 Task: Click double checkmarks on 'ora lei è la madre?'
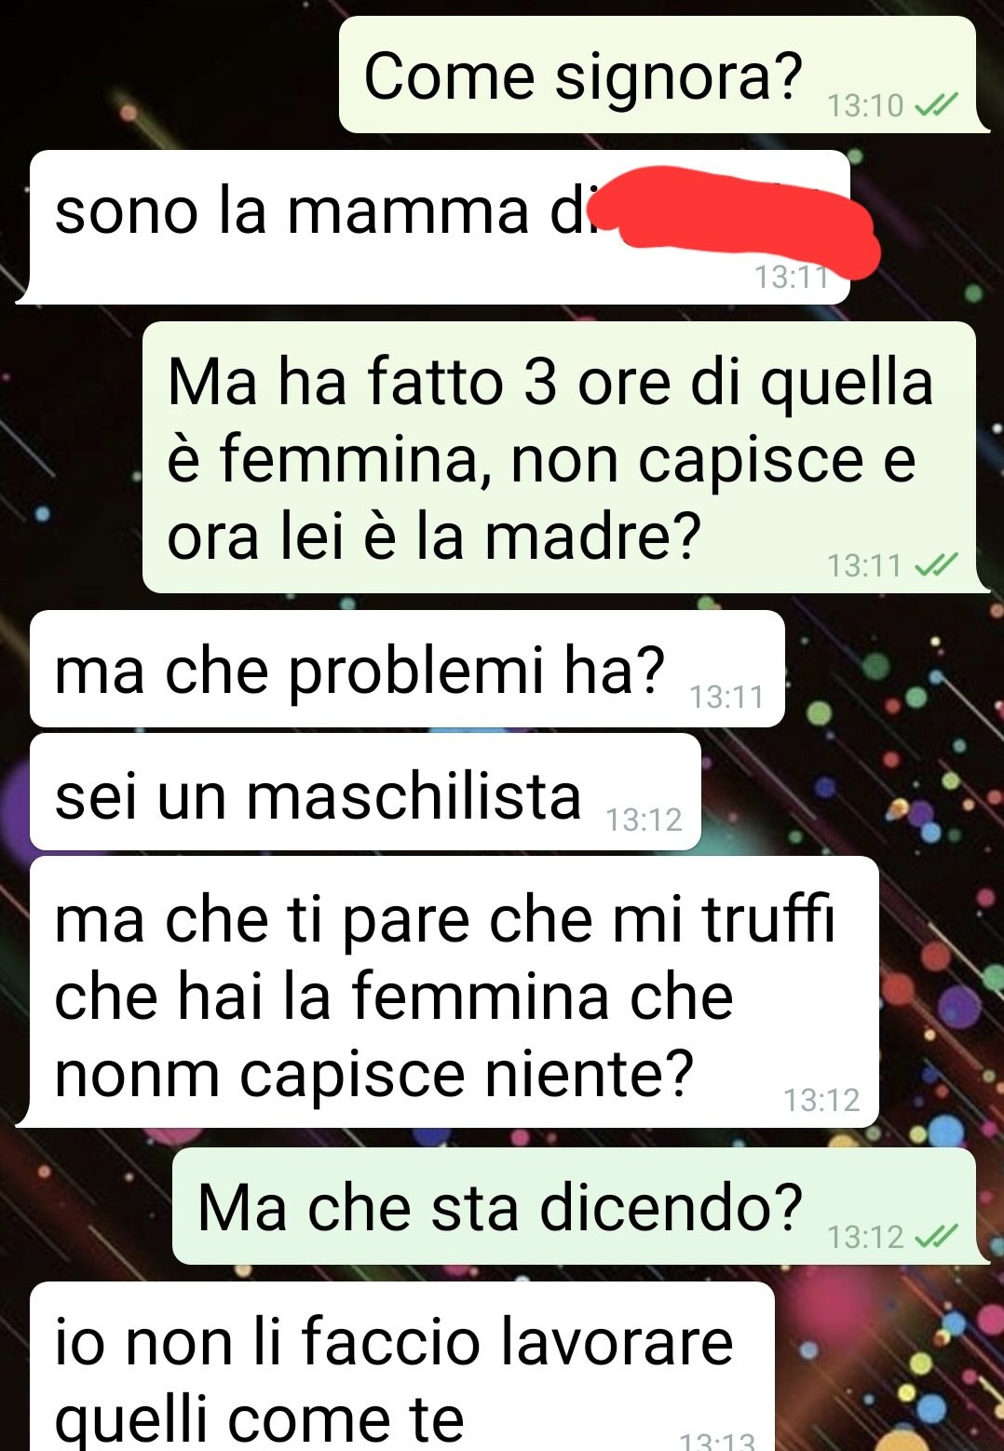[x=936, y=565]
